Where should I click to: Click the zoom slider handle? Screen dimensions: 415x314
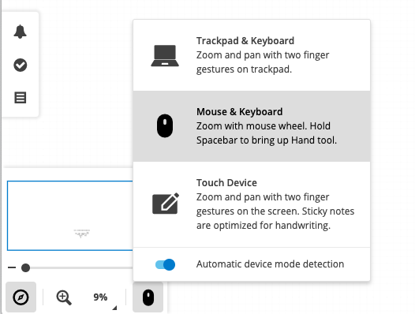(x=26, y=267)
